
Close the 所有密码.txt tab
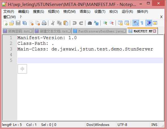click(31, 31)
